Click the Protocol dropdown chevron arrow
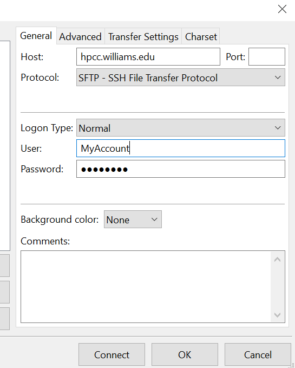Screen dimensions: 295x368 pos(278,78)
